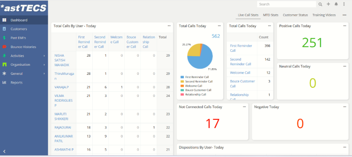Viewport: 352px width, 157px height.
Task: Expand the Activities submenu arrow
Action: 44,56
